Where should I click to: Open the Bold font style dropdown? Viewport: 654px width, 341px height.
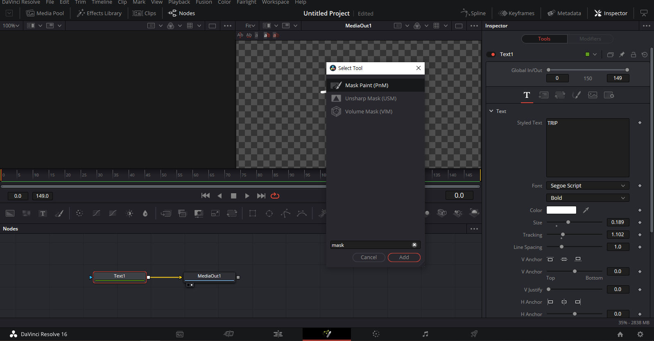588,198
